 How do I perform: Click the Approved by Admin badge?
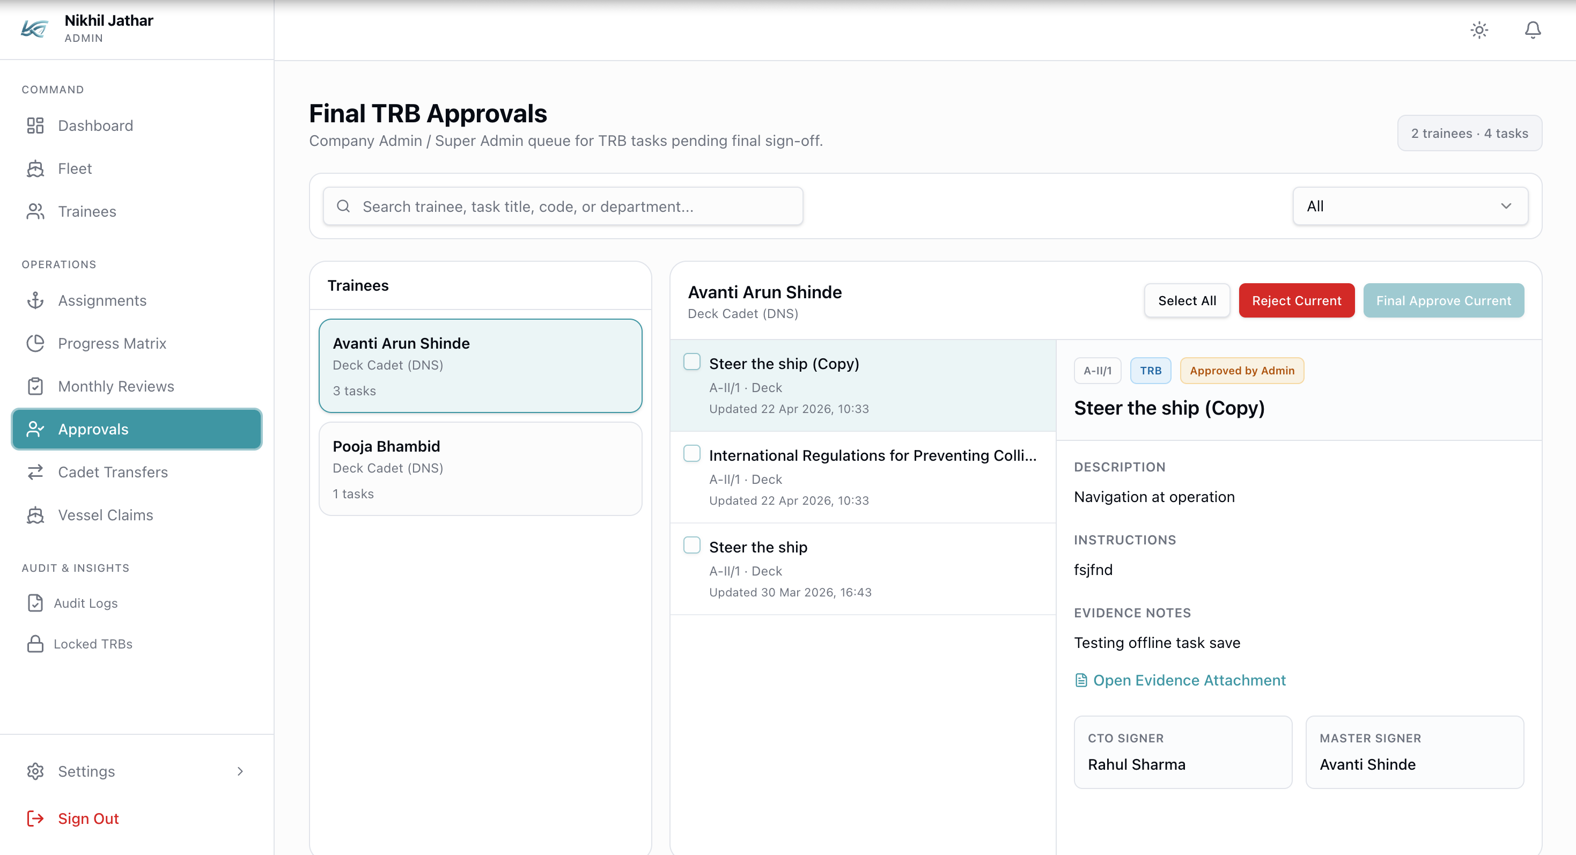pos(1242,371)
